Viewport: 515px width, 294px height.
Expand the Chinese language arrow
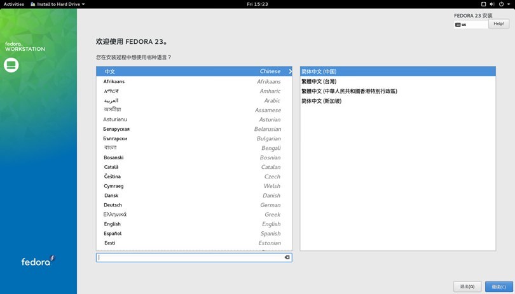click(x=290, y=71)
